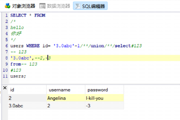
Task: Select the SQL编辑器 tab
Action: tap(90, 6)
